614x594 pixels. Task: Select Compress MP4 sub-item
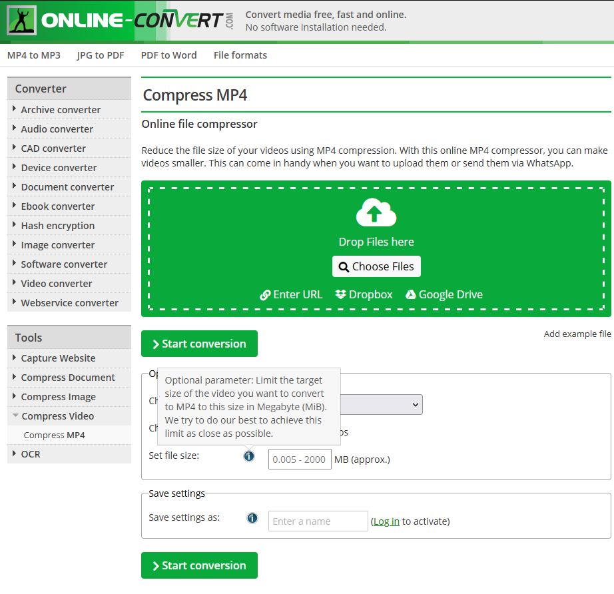[55, 435]
